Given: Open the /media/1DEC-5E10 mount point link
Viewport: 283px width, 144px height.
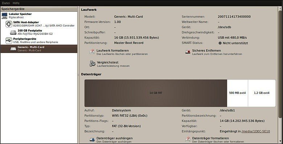Looking at the screenshot, I should tap(256, 131).
